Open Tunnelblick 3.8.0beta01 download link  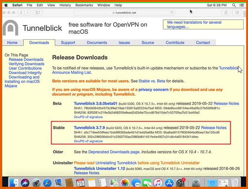coord(96,103)
